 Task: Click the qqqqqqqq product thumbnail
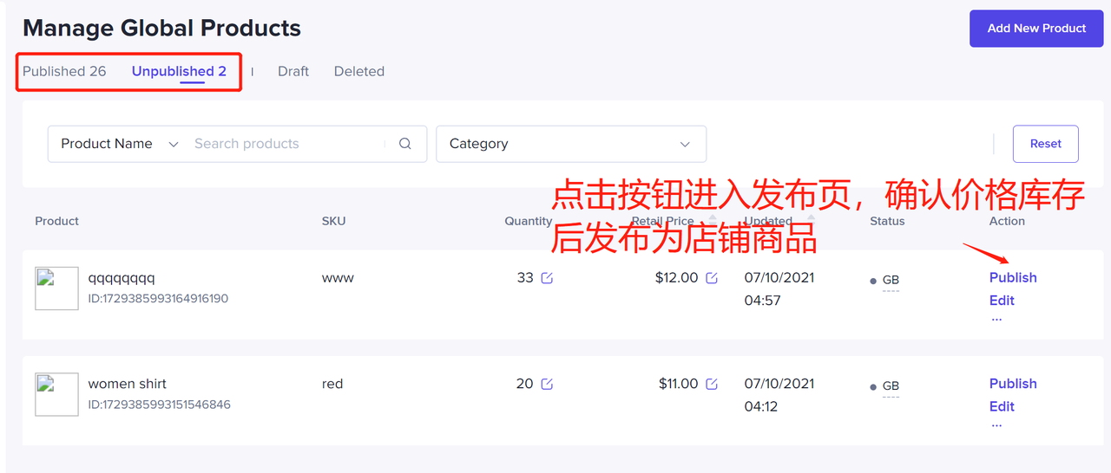click(x=56, y=288)
